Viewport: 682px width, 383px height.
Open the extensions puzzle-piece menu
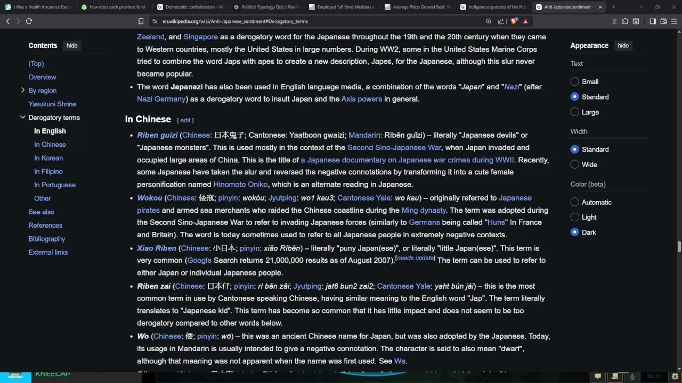tap(625, 21)
